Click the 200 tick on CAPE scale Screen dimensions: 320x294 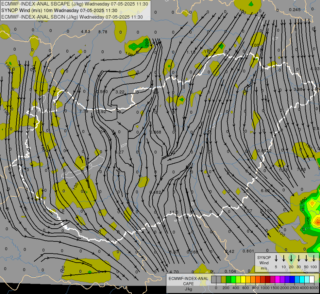coord(226,288)
